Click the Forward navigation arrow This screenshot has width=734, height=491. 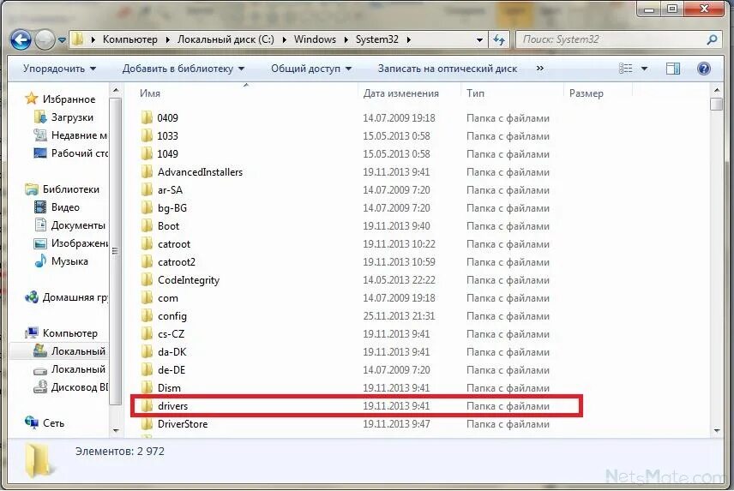pyautogui.click(x=45, y=40)
